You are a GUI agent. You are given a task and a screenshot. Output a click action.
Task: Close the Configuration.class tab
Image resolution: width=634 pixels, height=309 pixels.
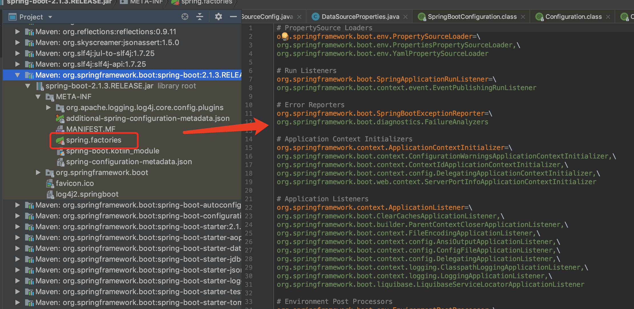click(608, 17)
